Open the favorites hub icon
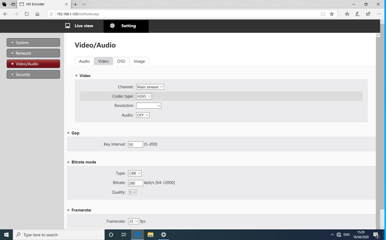386x240 pixels. point(347,14)
